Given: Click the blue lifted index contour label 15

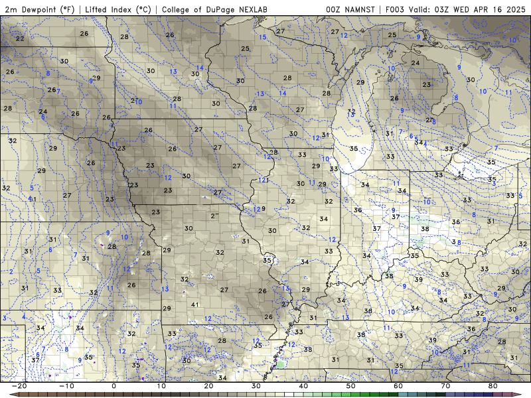Looking at the screenshot, I should click(x=263, y=37).
